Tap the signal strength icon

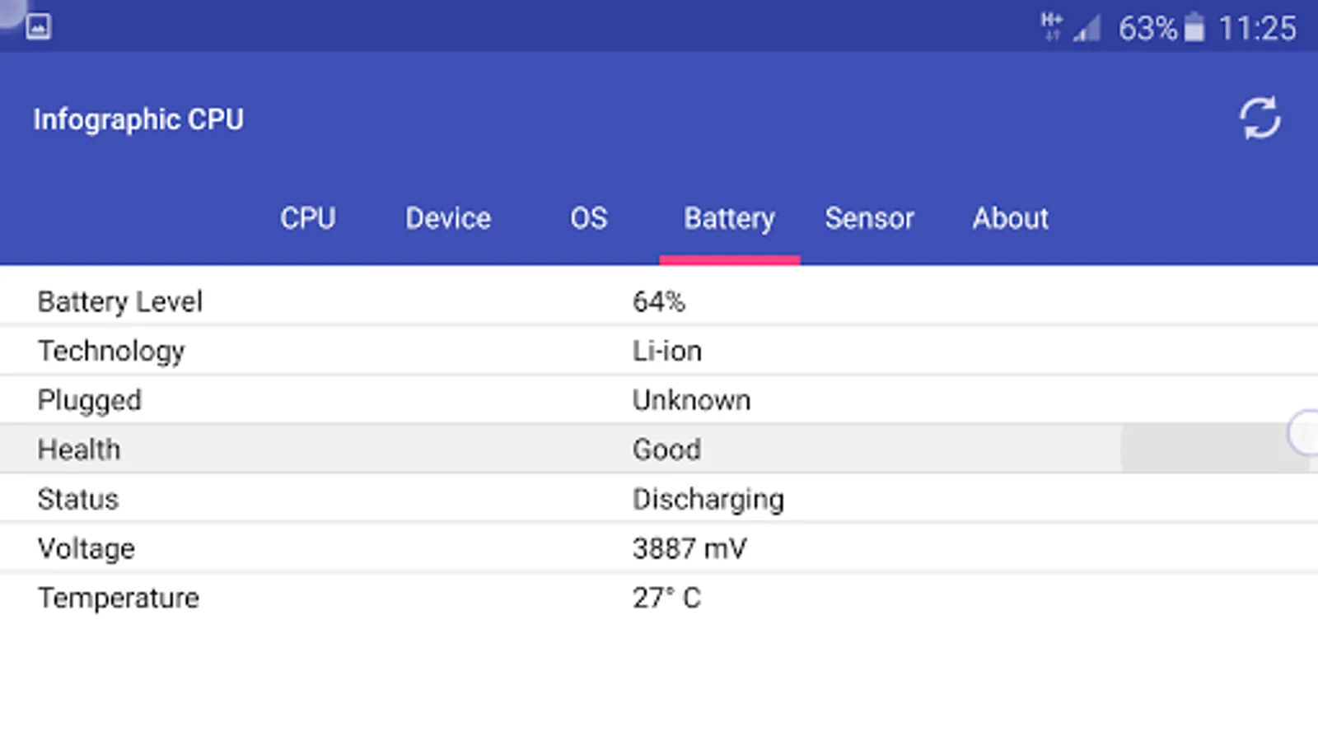(1087, 29)
